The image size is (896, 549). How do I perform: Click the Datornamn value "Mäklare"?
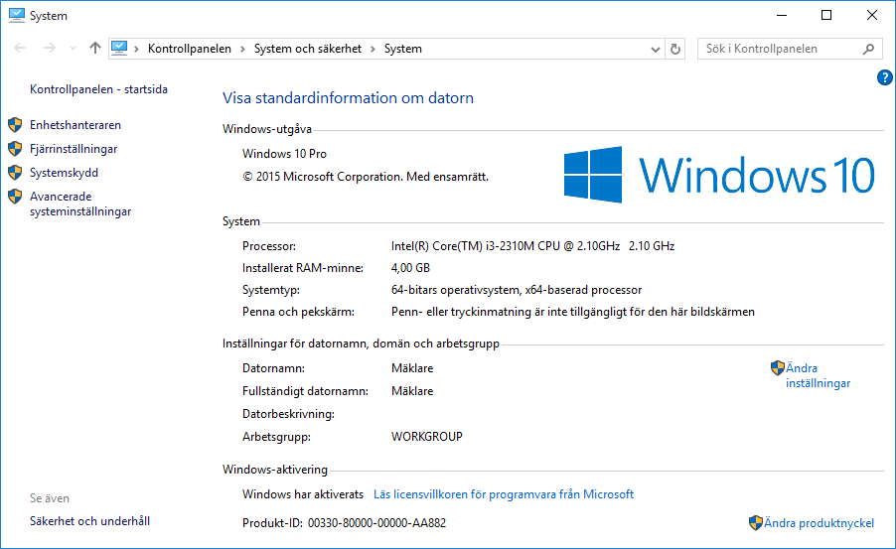click(x=412, y=368)
